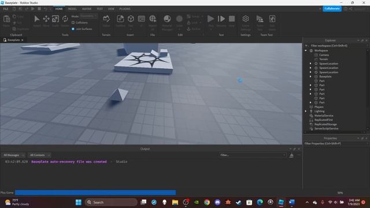
Task: Click the share icon beside Collaborate
Action: tap(351, 9)
